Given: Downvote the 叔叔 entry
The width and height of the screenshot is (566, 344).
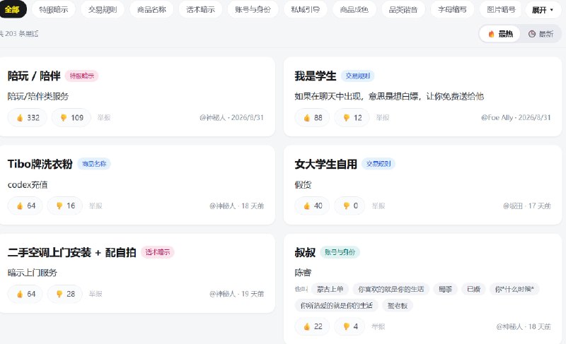Looking at the screenshot, I should (350, 326).
